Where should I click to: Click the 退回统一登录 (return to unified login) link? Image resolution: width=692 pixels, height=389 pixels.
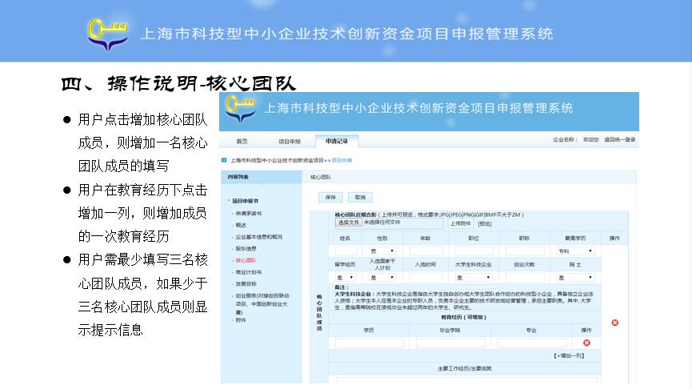tap(620, 139)
